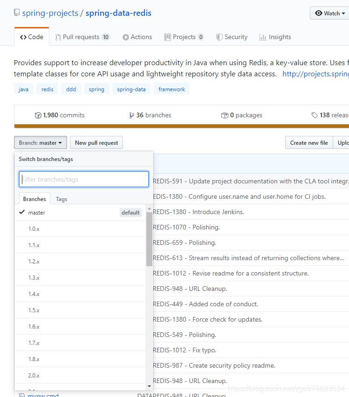Click the releases tag icon
The height and width of the screenshot is (397, 349).
315,115
